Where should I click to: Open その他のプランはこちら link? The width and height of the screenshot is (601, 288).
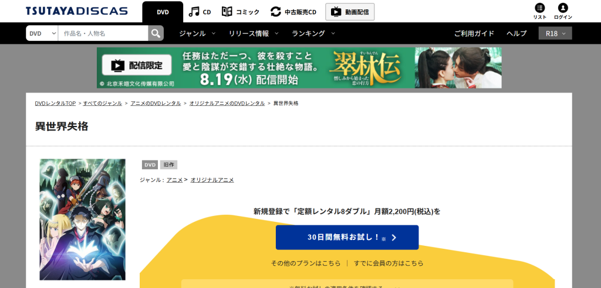(x=305, y=263)
